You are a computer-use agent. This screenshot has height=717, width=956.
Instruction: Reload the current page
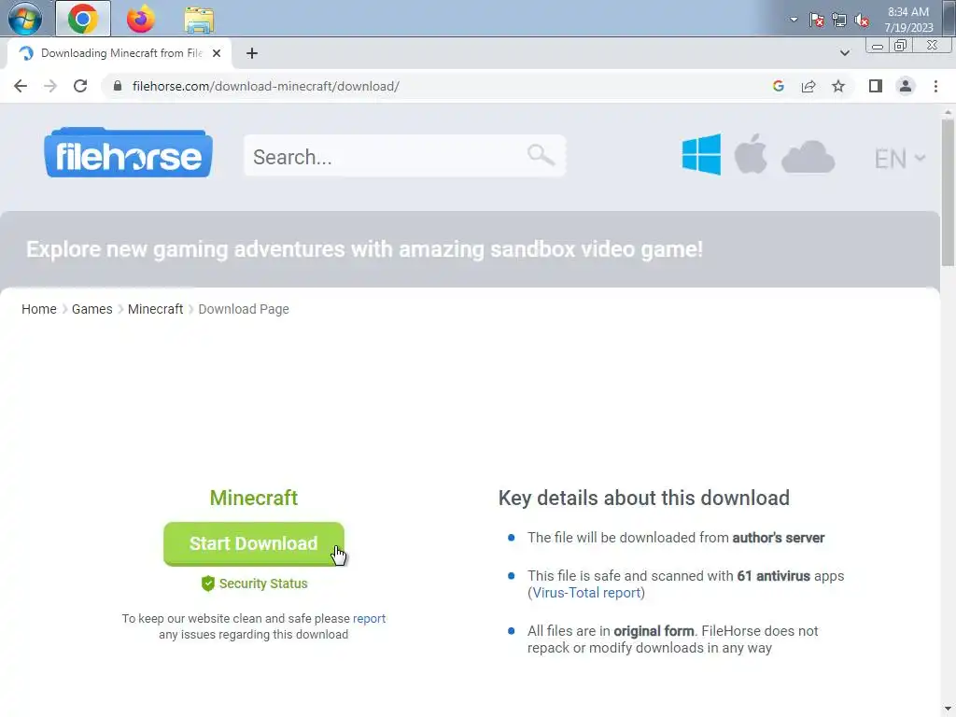pyautogui.click(x=80, y=86)
